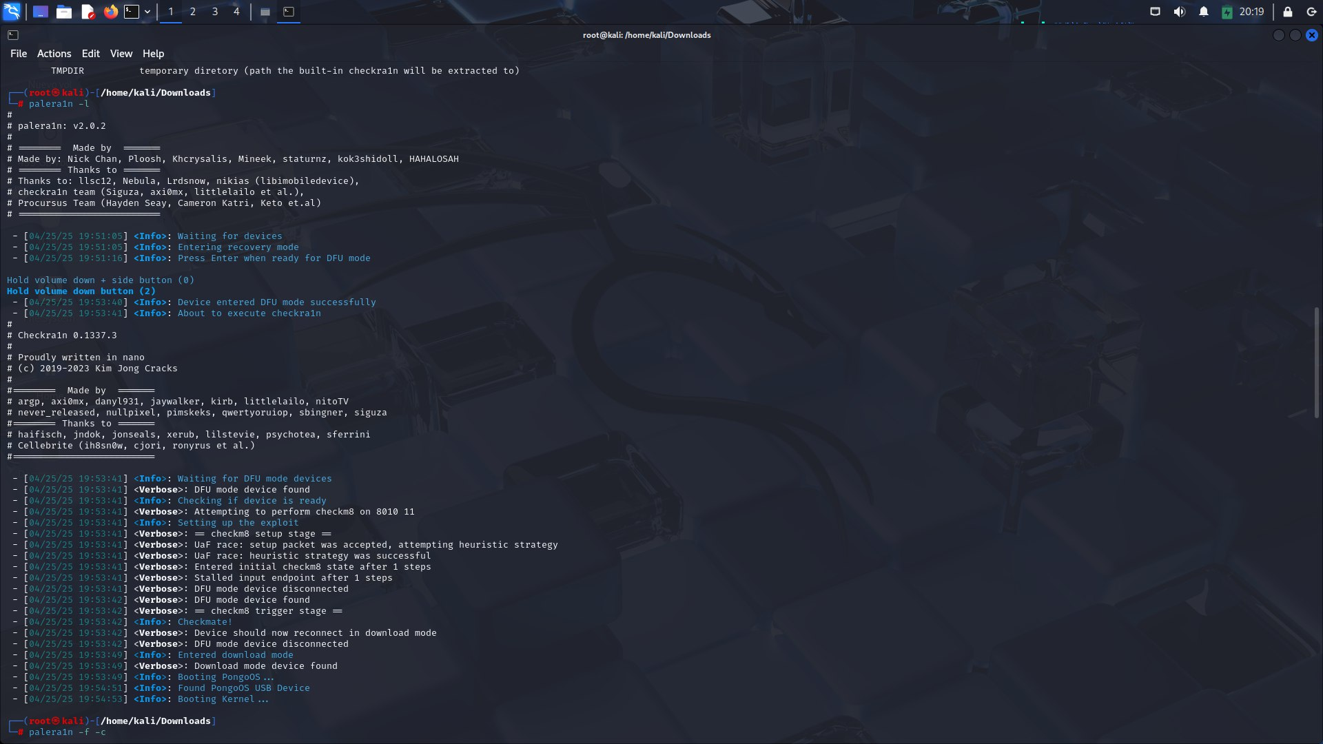Launch the file manager from the panel
Viewport: 1323px width, 744px height.
click(x=64, y=12)
